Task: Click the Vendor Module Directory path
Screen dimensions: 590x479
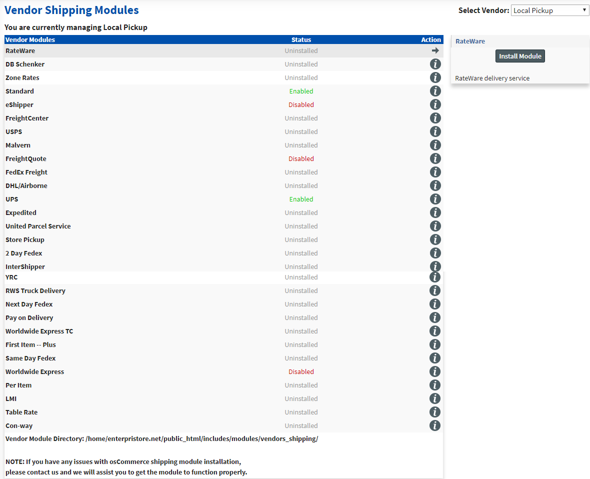Action: pyautogui.click(x=201, y=438)
